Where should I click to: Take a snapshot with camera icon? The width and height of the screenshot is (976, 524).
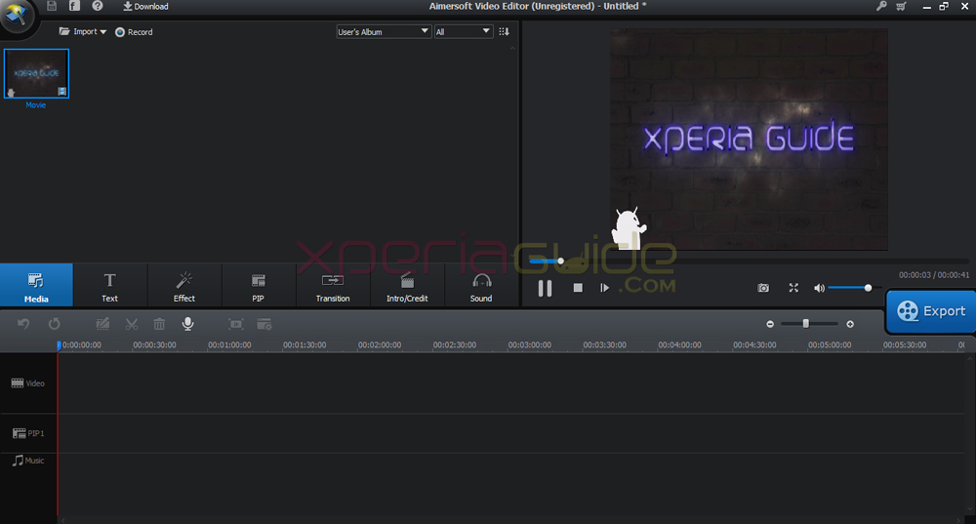click(763, 288)
